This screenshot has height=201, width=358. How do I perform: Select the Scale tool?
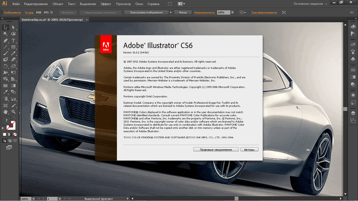click(x=13, y=66)
